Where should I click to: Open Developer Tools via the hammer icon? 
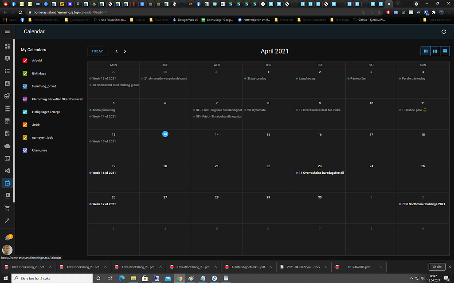point(7,220)
